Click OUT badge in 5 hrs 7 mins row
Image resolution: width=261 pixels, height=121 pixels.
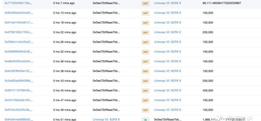[x=146, y=4]
